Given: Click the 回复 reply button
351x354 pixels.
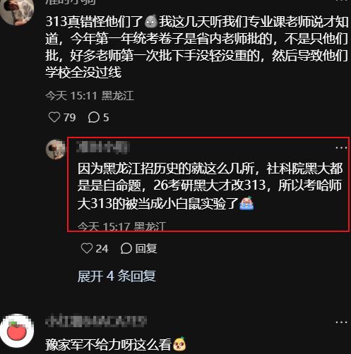Looking at the screenshot, I should 146,248.
